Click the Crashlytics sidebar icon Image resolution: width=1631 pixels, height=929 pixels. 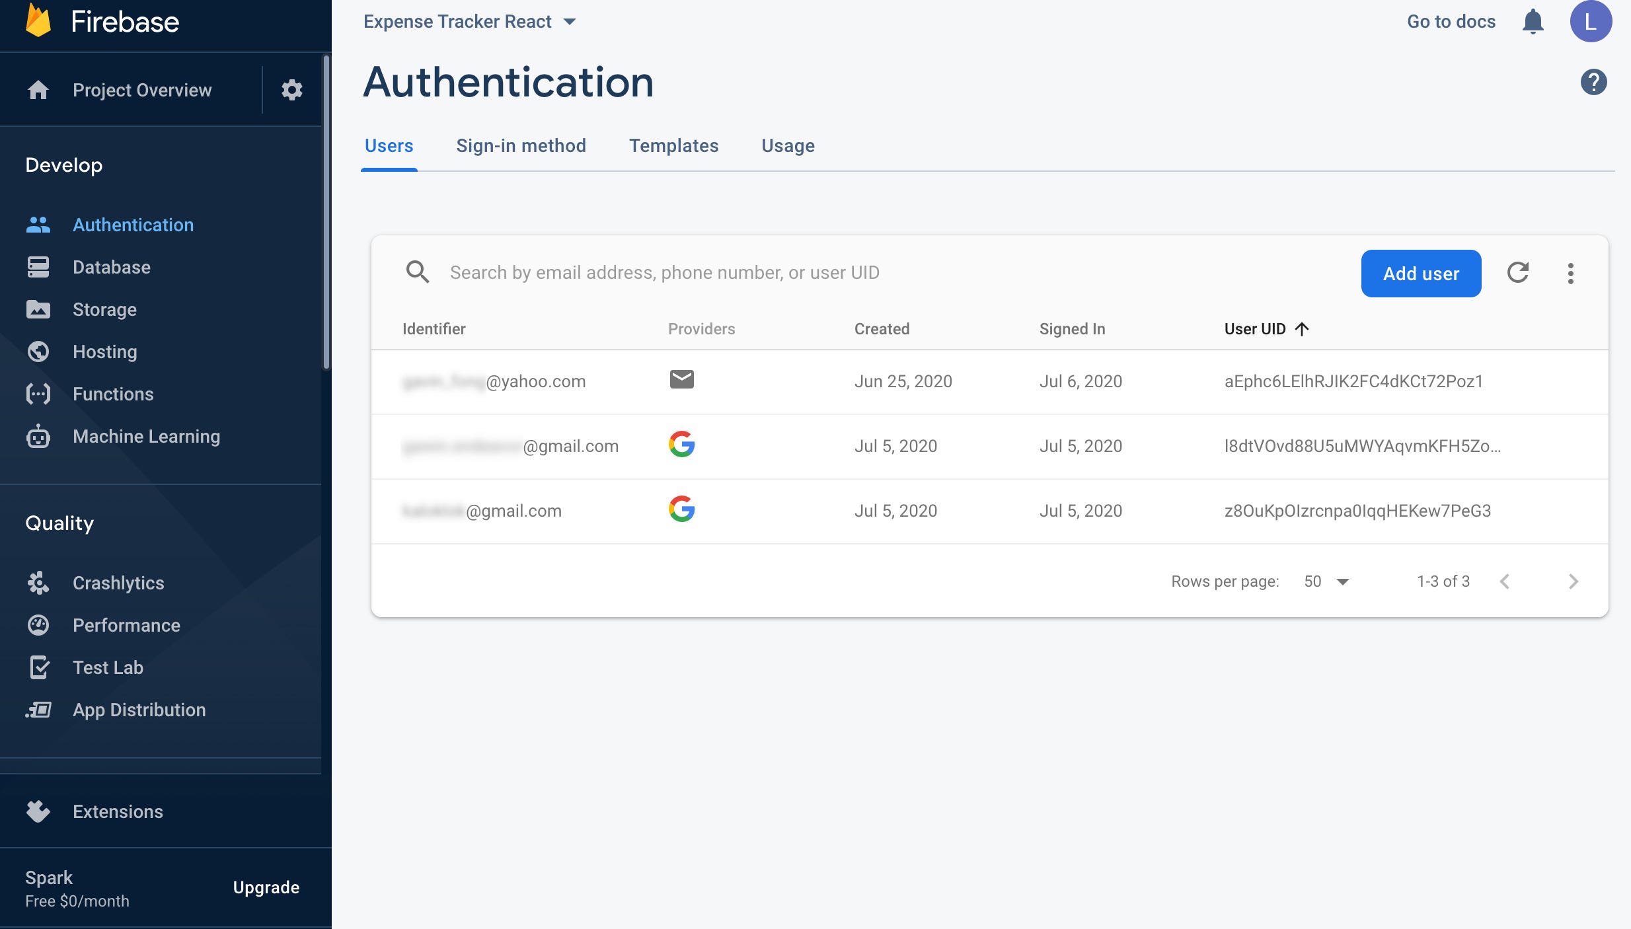tap(38, 583)
